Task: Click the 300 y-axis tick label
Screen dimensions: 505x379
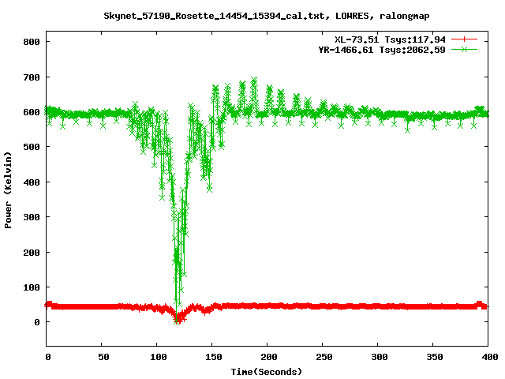Action: tap(32, 217)
